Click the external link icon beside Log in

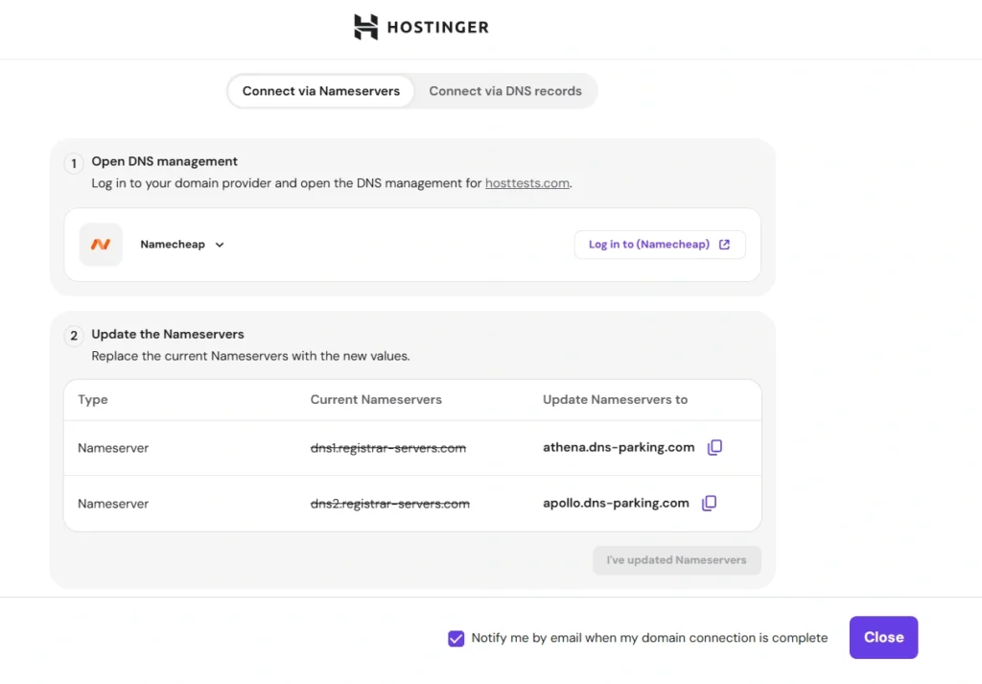[724, 245]
